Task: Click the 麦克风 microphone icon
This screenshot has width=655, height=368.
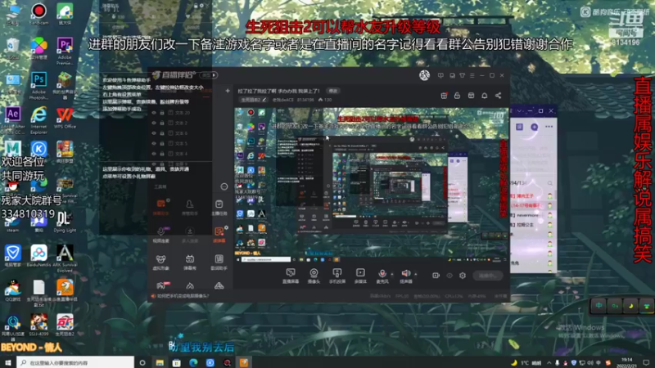Action: coord(382,276)
